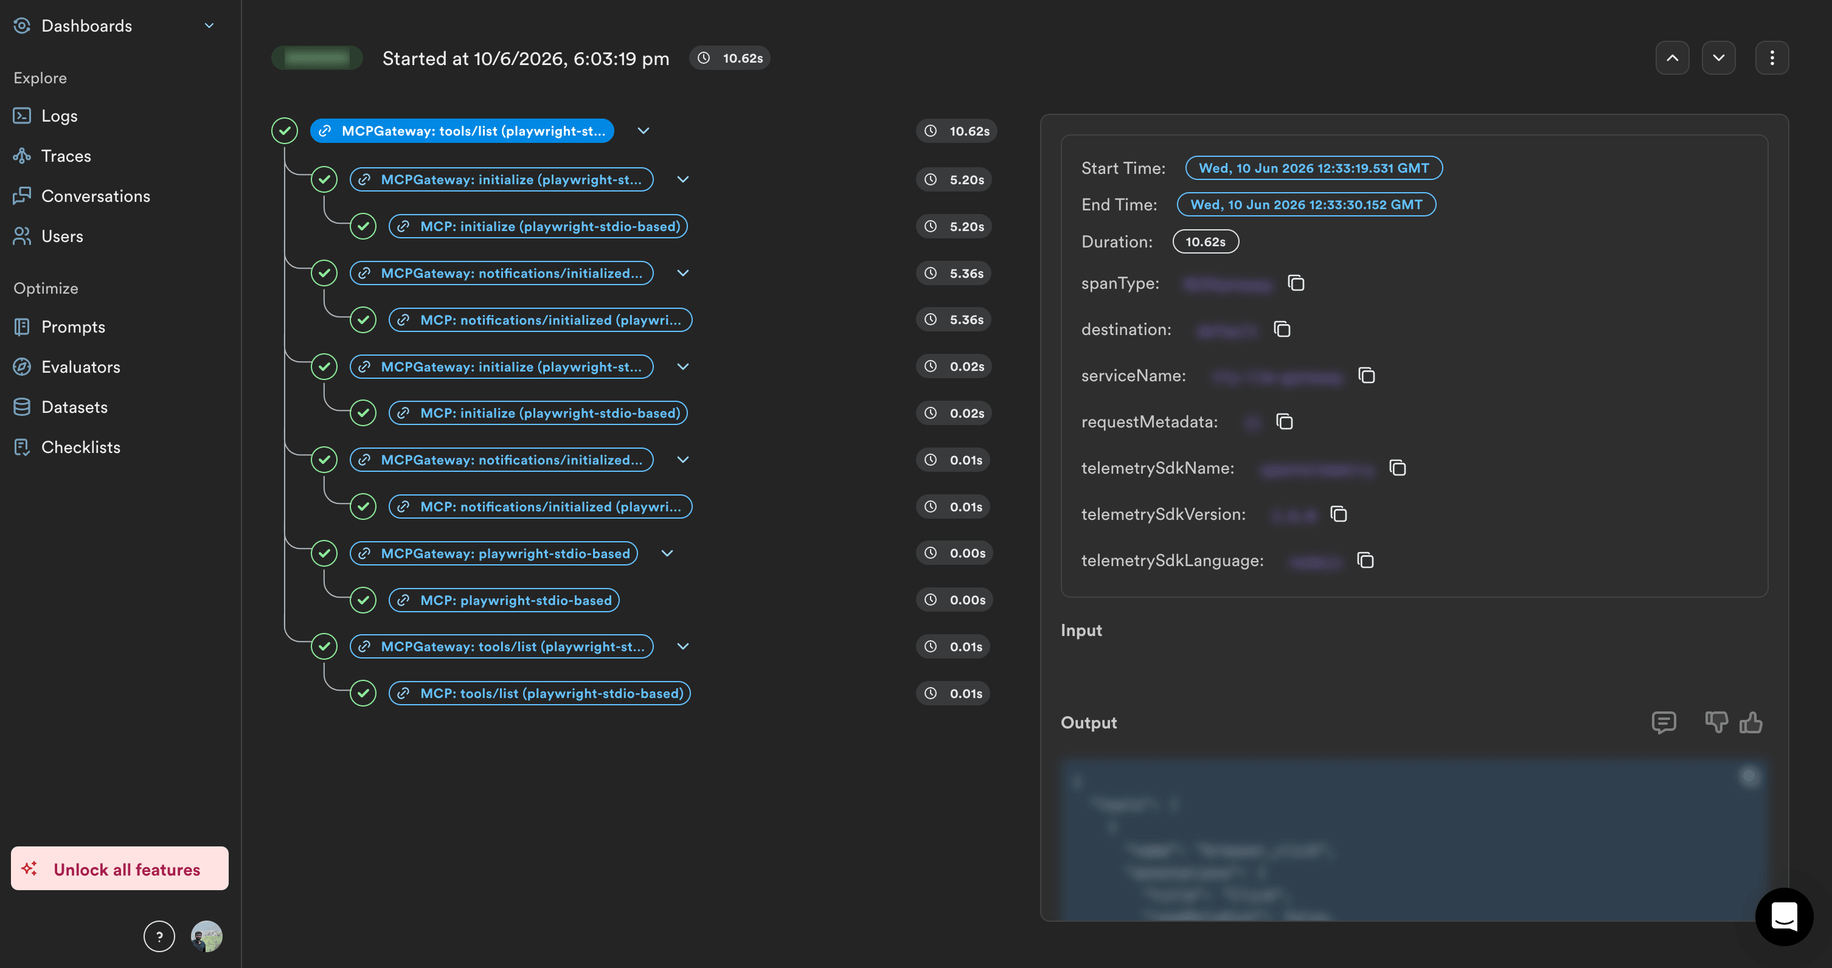Screen dimensions: 1832x968
Task: Collapse MCPGateway: initialize 5.20s span chevron
Action: point(684,180)
